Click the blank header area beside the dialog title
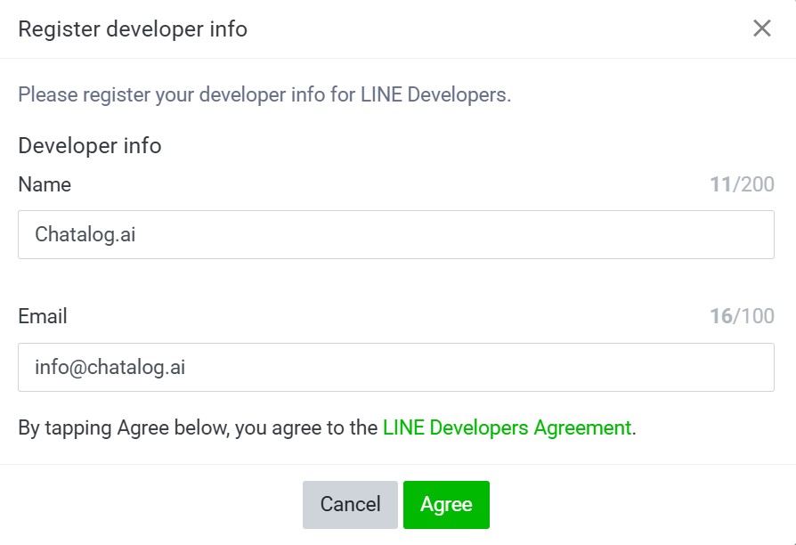 pos(499,28)
